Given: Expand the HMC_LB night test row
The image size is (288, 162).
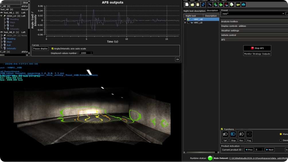Looking at the screenshot, I should (185, 23).
